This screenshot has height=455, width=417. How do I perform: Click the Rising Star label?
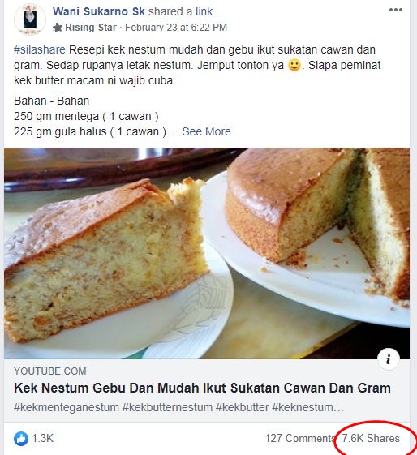[91, 28]
